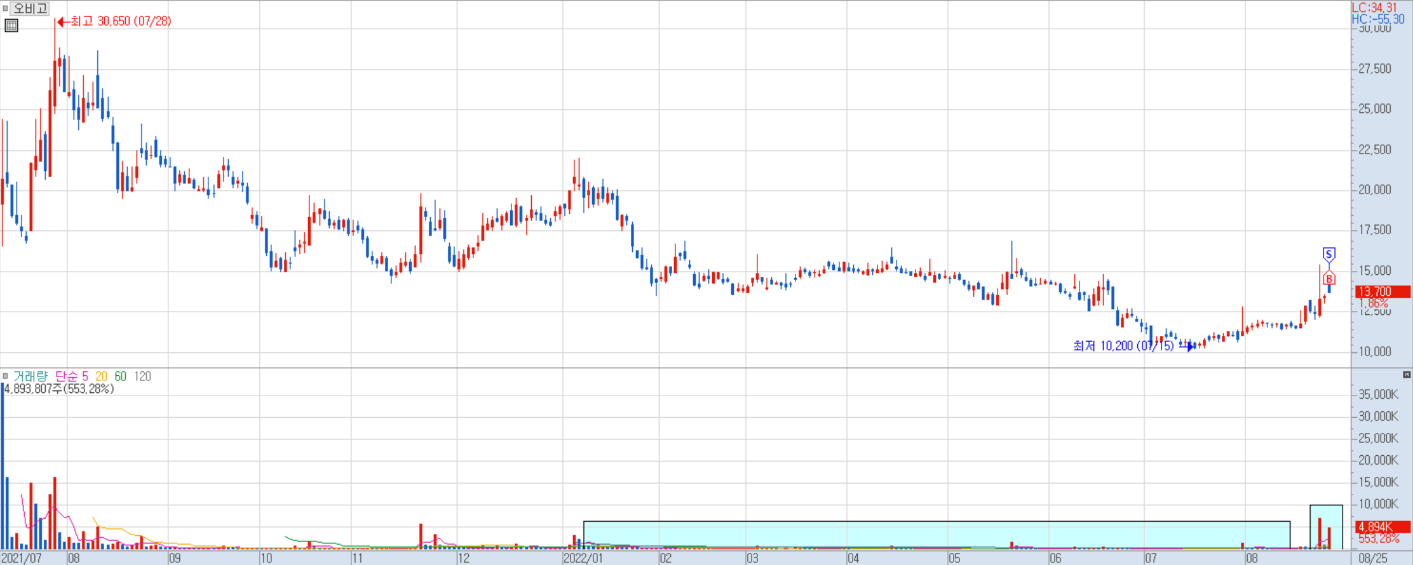Click the LC:34.31 readout
1413x565 pixels.
1374,8
